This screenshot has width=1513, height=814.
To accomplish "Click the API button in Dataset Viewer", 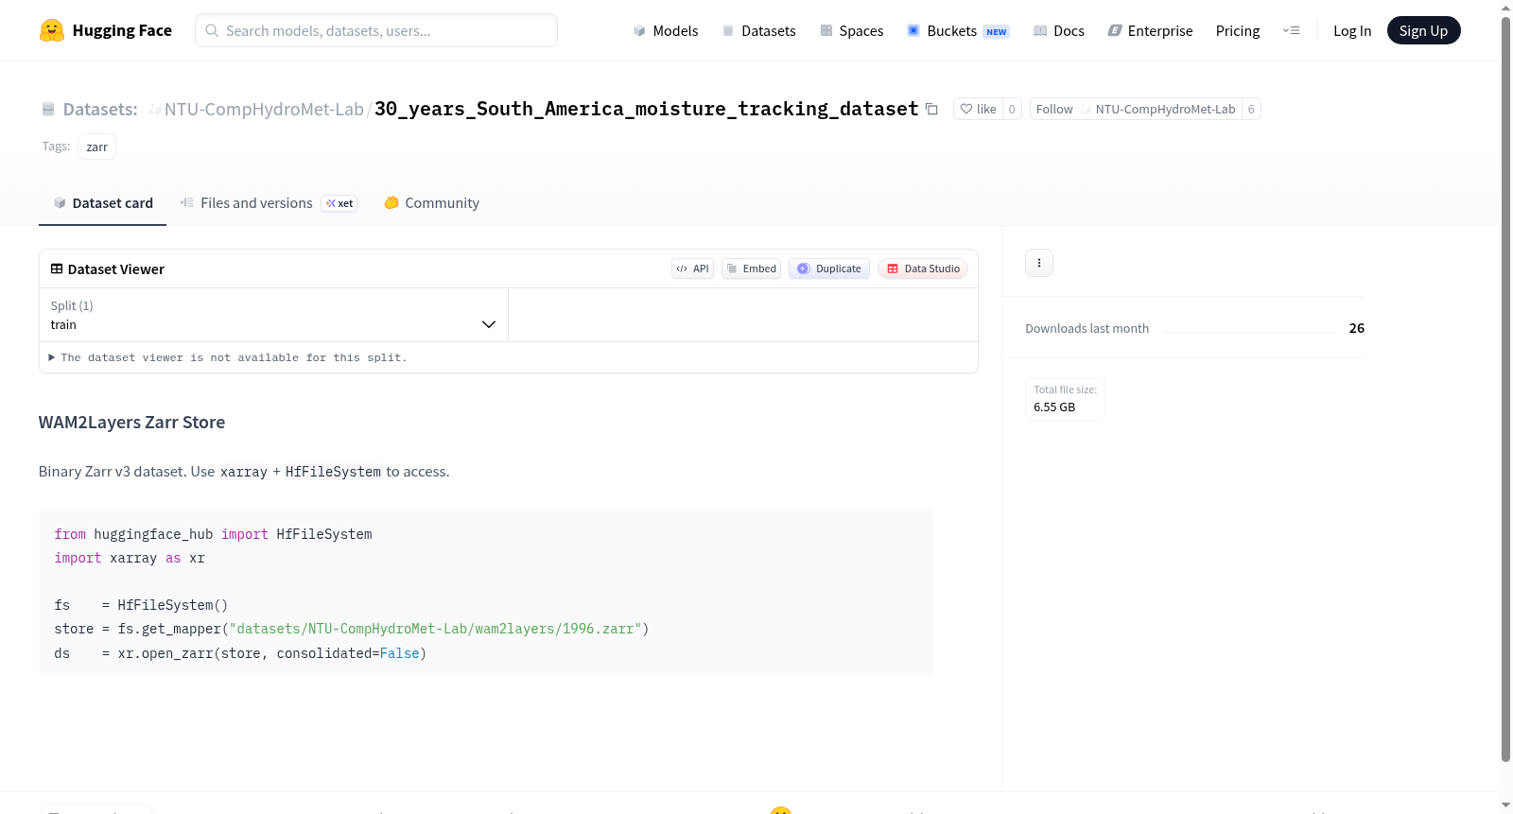I will [693, 268].
